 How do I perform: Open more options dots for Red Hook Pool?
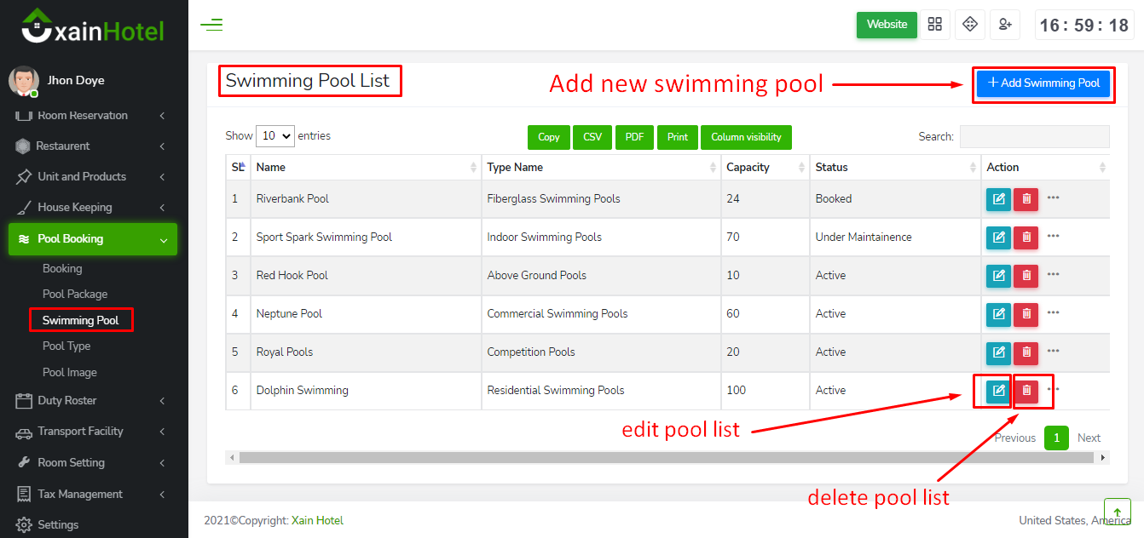point(1054,274)
